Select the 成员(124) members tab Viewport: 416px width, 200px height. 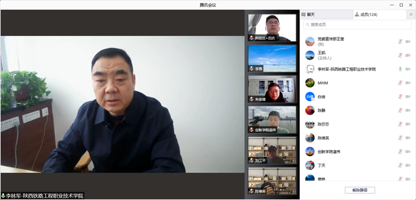point(380,15)
